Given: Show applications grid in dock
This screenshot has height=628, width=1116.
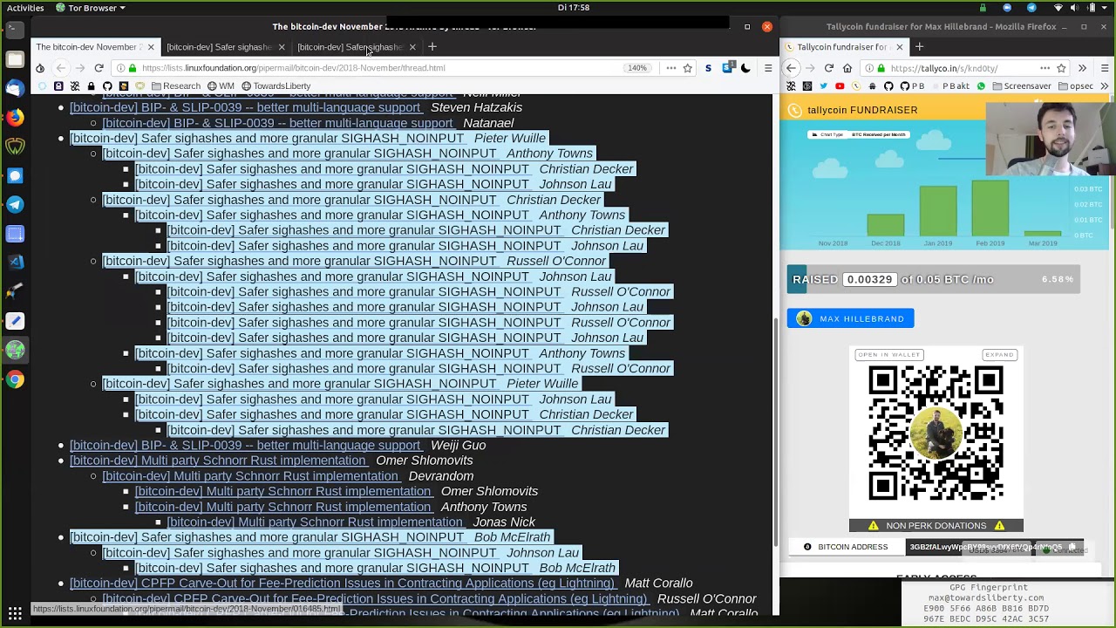Looking at the screenshot, I should [15, 613].
